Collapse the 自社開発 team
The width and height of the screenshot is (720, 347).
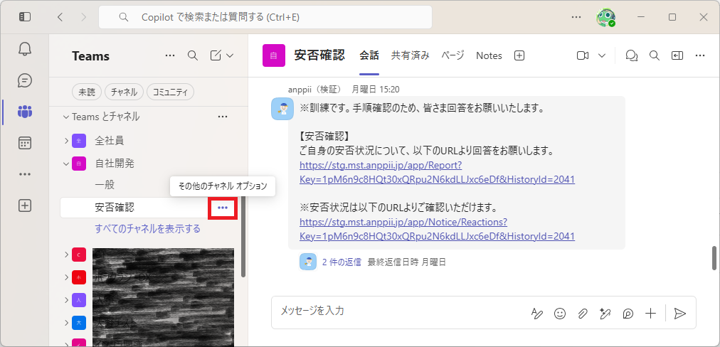(66, 163)
